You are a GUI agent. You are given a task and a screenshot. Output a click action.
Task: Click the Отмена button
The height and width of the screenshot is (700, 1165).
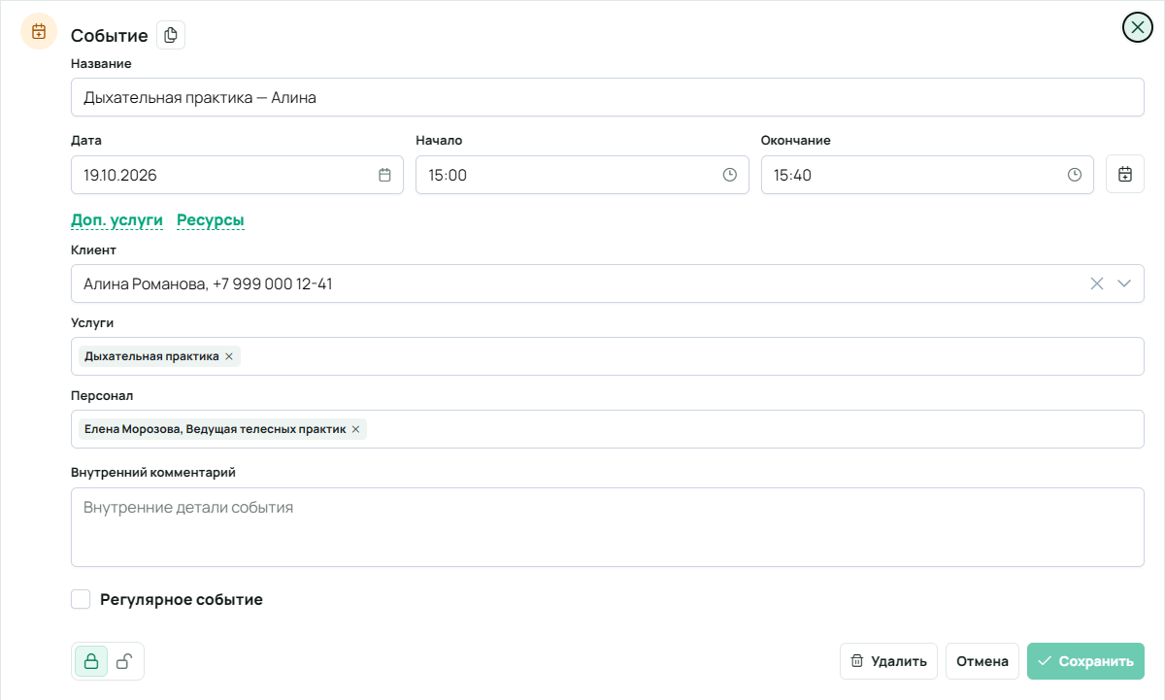click(x=982, y=661)
